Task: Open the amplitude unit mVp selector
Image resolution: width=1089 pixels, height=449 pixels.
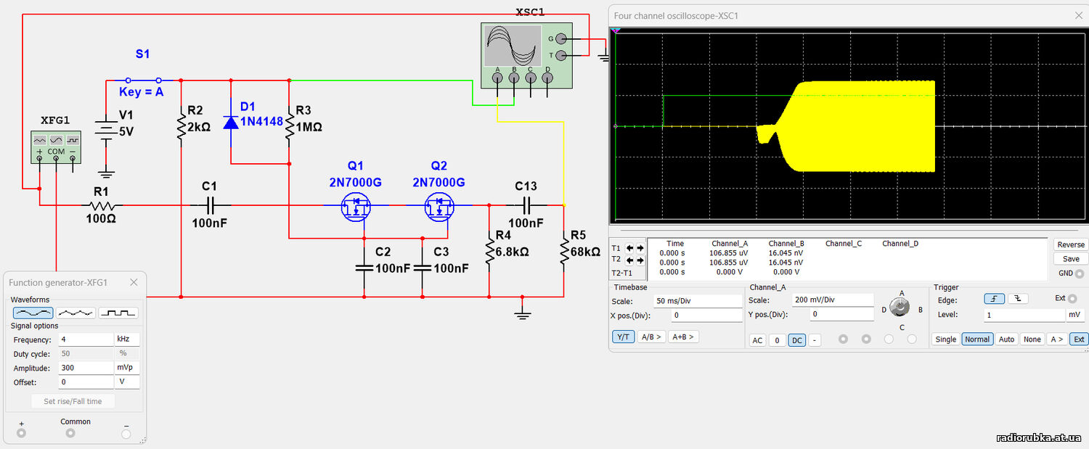Action: 126,368
